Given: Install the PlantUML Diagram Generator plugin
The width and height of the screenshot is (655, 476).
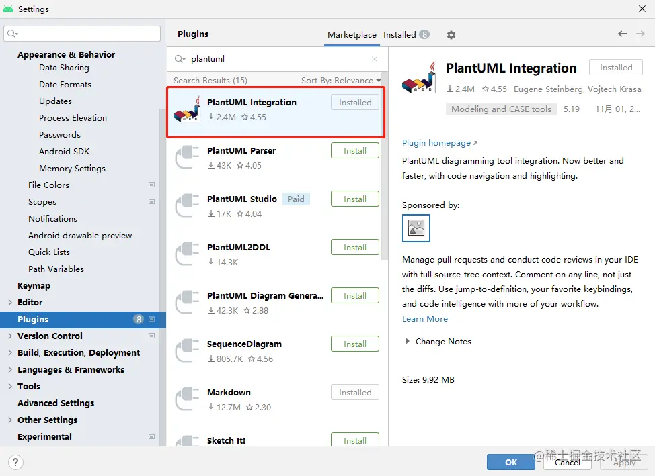Looking at the screenshot, I should click(x=355, y=296).
